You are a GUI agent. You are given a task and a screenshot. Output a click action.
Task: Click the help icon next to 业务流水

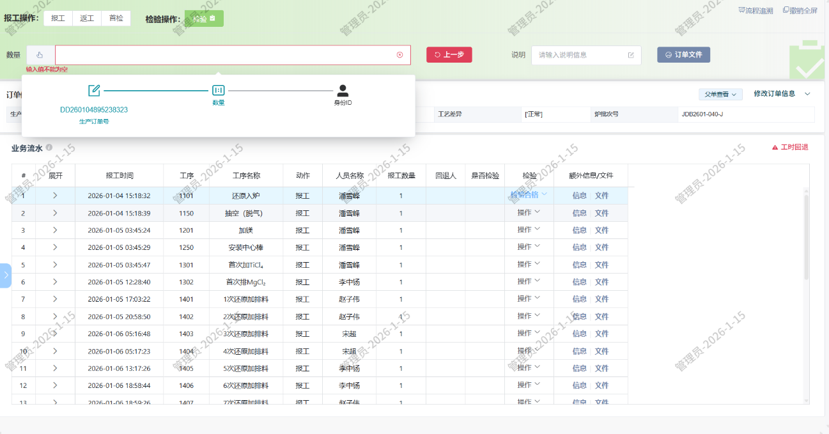pos(49,148)
